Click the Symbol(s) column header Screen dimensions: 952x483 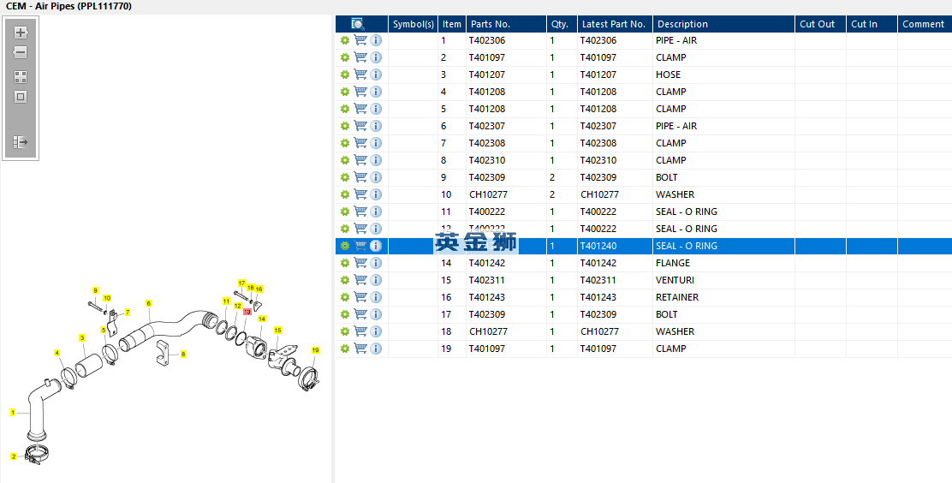click(x=413, y=24)
